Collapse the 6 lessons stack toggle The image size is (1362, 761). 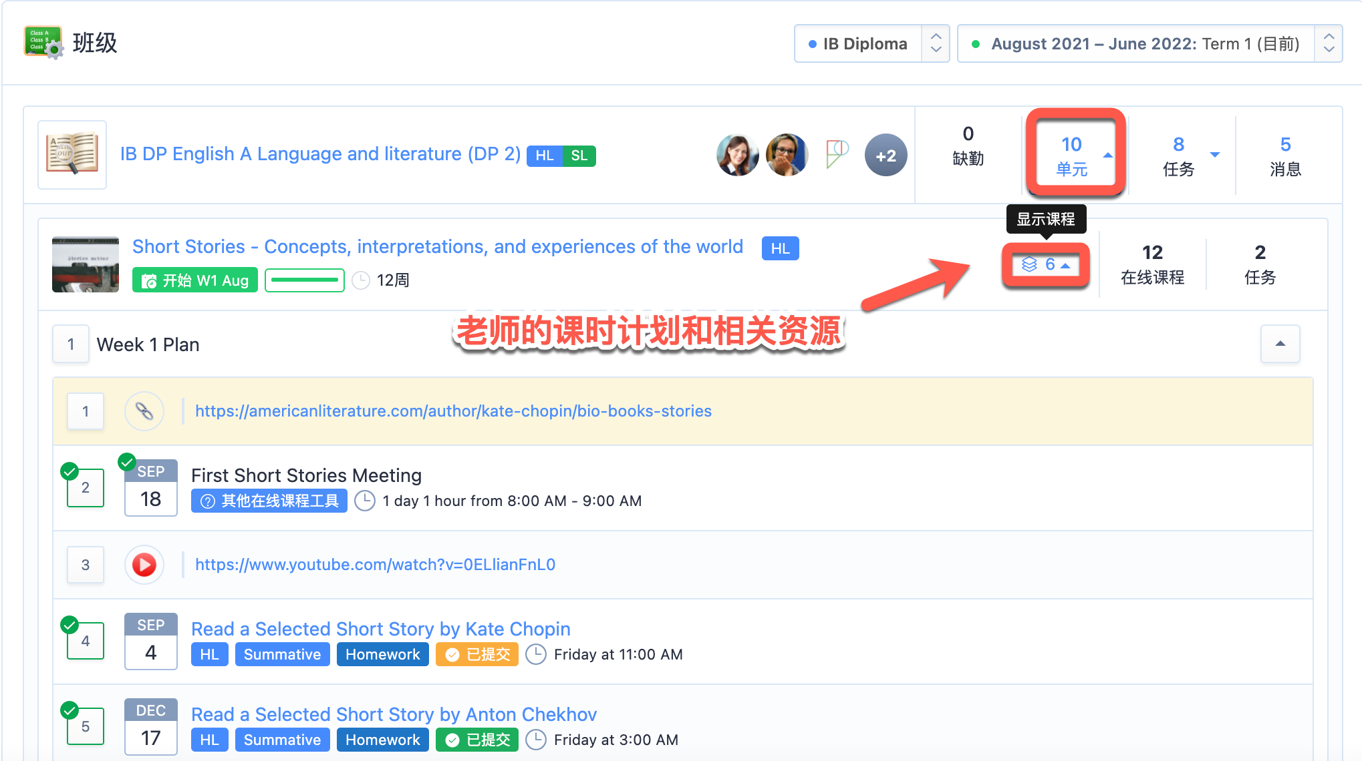1046,265
